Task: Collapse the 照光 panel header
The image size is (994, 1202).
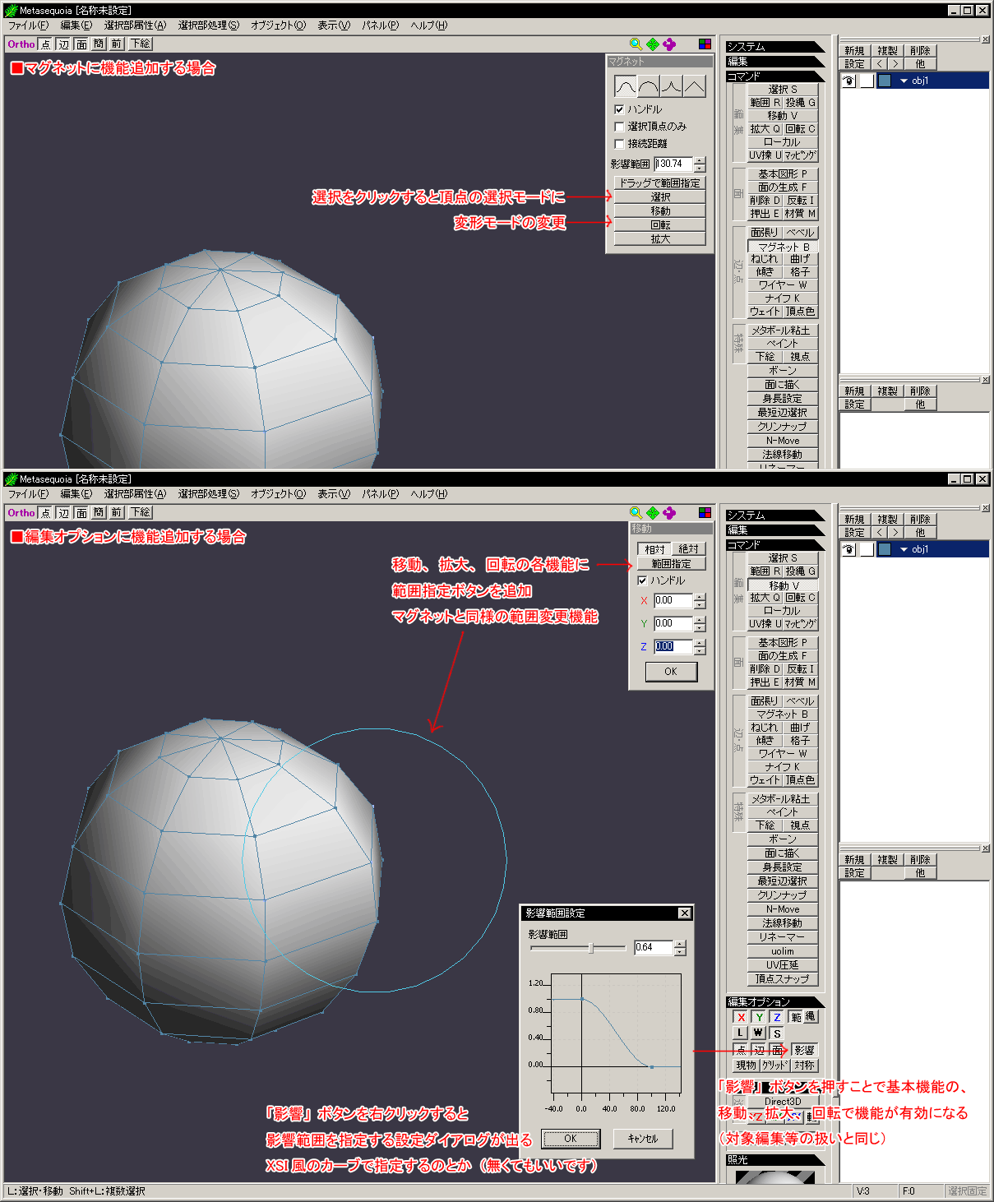Action: pos(774,1160)
